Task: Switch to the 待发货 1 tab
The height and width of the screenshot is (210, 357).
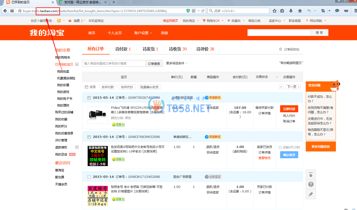Action: pyautogui.click(x=150, y=49)
